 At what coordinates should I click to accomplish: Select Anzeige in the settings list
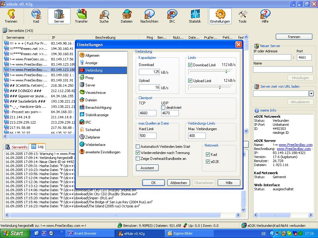[103, 63]
